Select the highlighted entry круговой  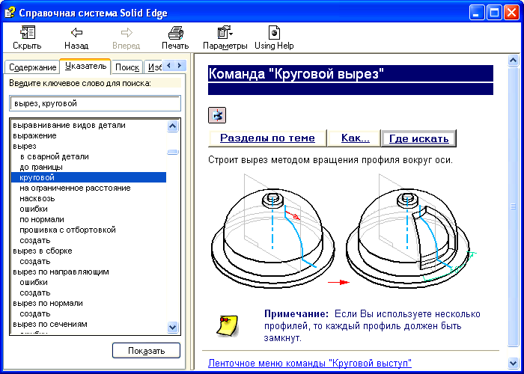click(x=88, y=177)
